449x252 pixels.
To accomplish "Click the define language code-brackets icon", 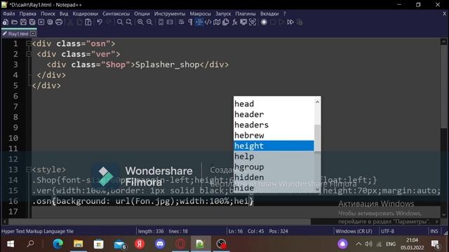I will tap(208, 22).
